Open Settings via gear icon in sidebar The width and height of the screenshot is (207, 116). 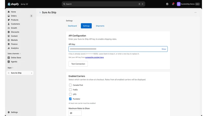[9, 112]
